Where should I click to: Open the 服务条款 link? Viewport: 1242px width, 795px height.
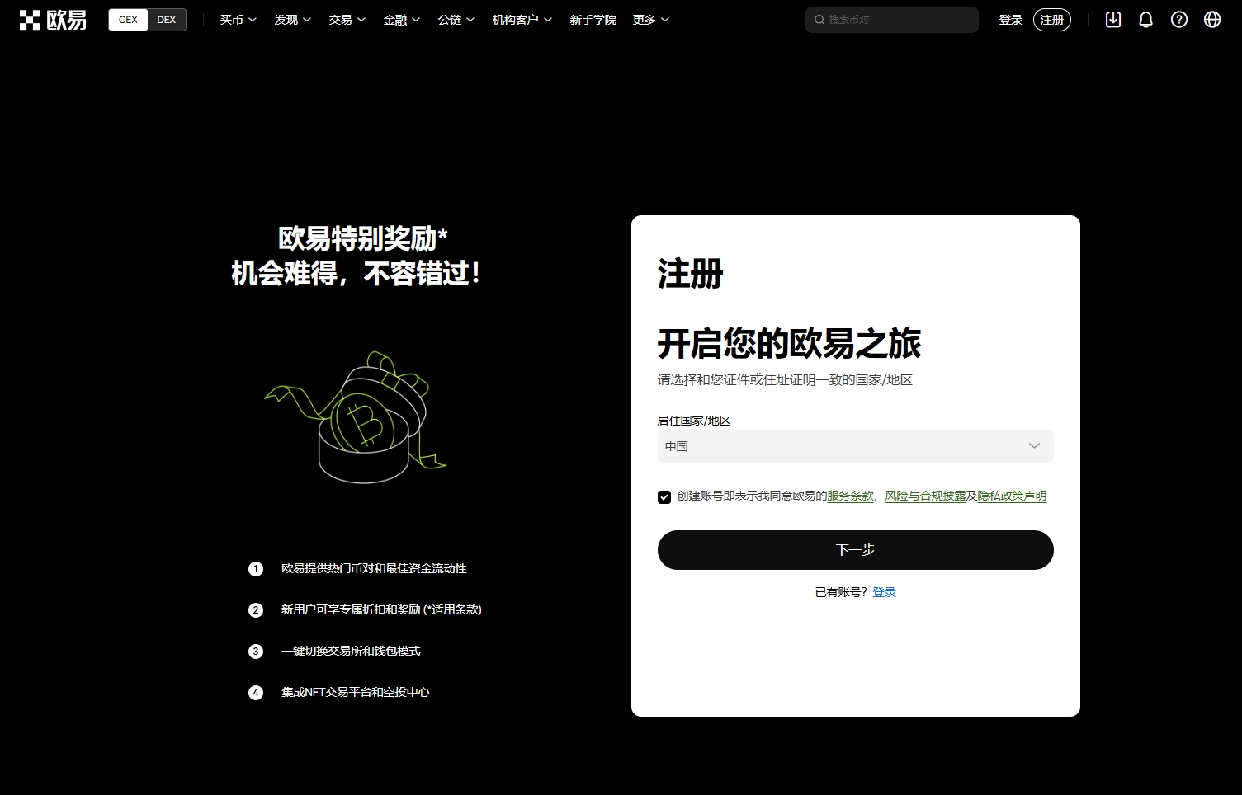850,496
